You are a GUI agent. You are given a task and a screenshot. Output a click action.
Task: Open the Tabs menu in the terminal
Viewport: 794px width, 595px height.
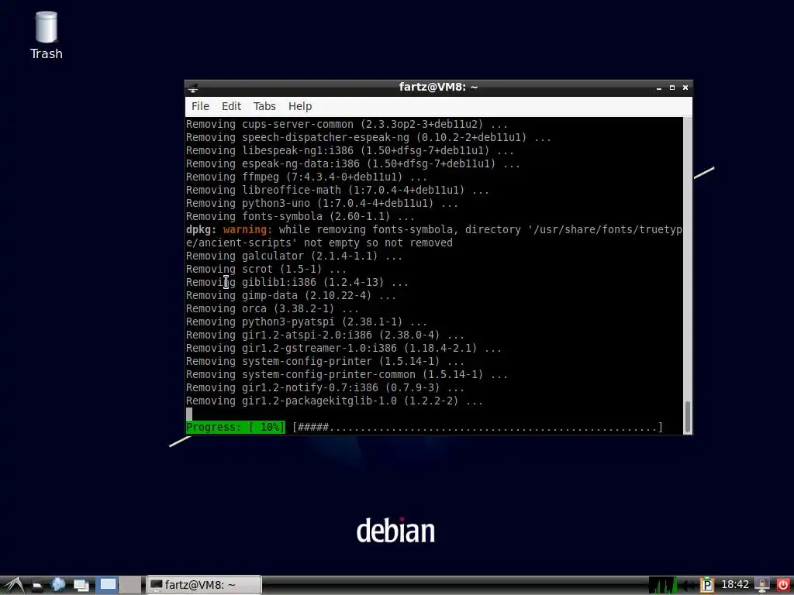[x=264, y=106]
